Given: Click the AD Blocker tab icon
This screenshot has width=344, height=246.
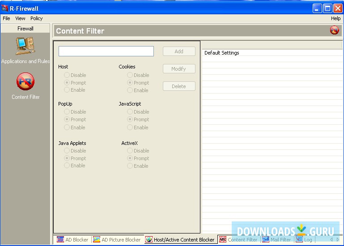Looking at the screenshot, I should (x=60, y=239).
